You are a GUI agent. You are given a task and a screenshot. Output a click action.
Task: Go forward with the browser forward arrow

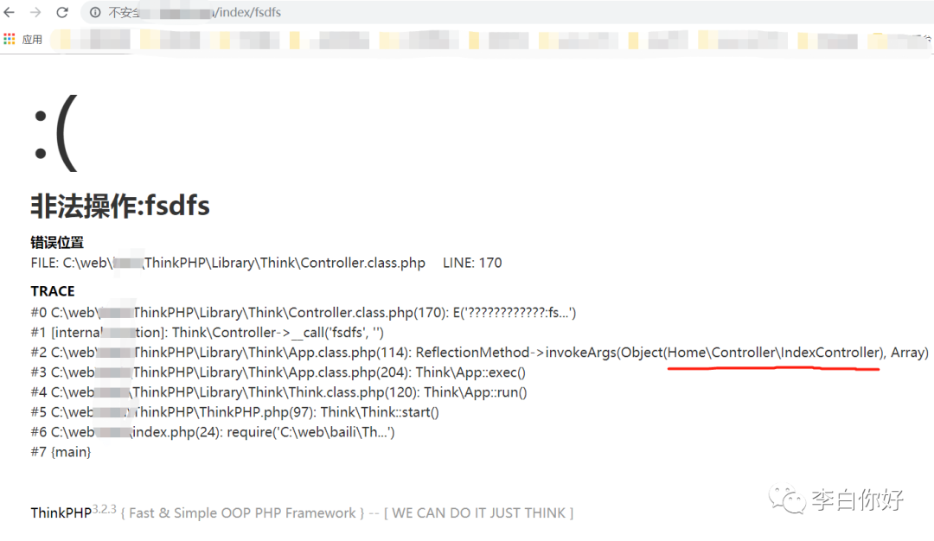(35, 12)
